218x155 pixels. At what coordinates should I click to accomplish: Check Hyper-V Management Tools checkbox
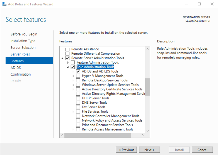(x=78, y=76)
